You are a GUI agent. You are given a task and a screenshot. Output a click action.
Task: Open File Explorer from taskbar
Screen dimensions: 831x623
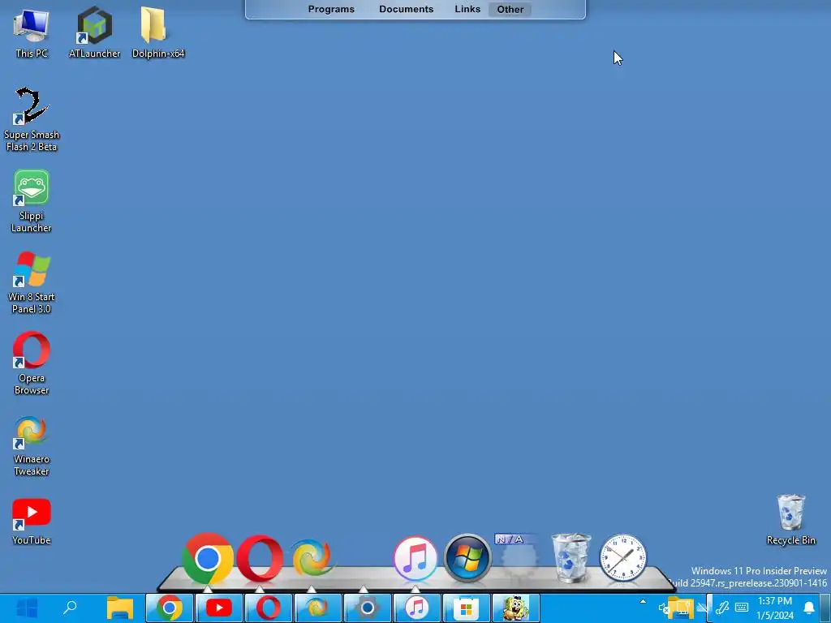coord(120,608)
